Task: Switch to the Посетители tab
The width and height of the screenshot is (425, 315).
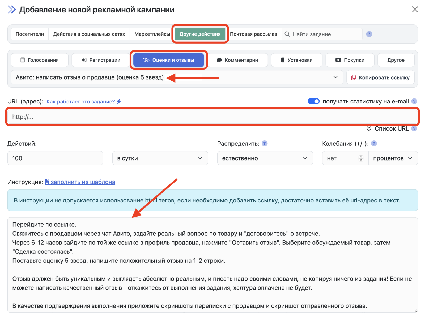Action: click(x=30, y=34)
